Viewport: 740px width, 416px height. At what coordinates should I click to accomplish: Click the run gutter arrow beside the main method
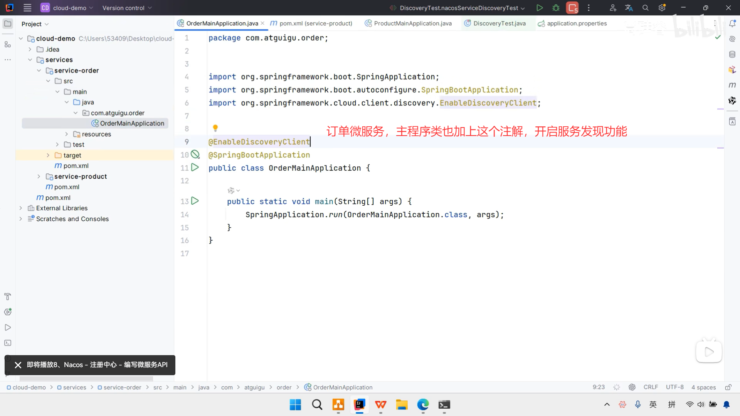pyautogui.click(x=195, y=201)
